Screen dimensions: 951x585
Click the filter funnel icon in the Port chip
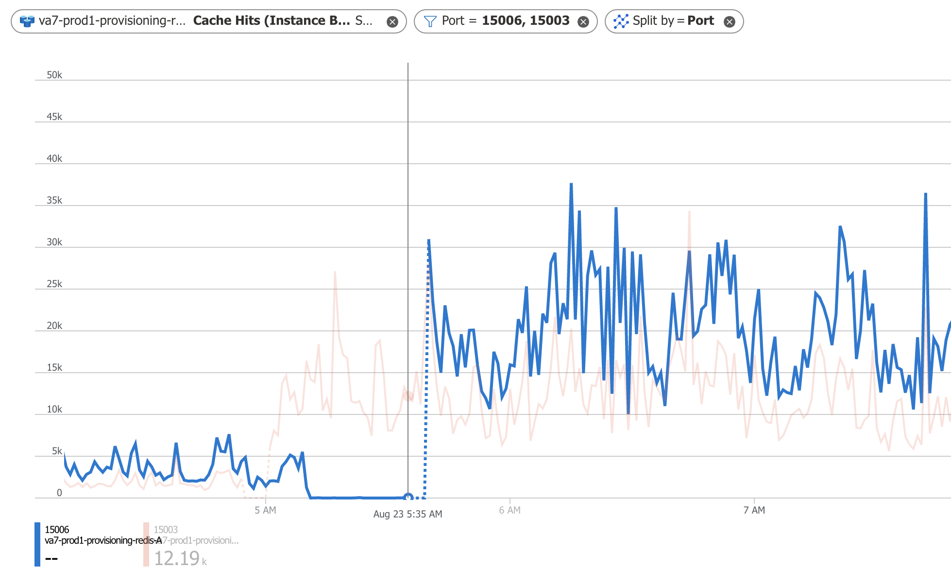coord(430,20)
